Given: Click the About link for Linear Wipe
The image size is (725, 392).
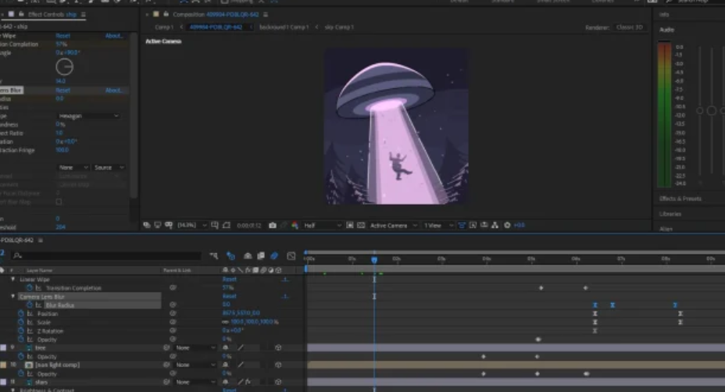Looking at the screenshot, I should pos(114,36).
